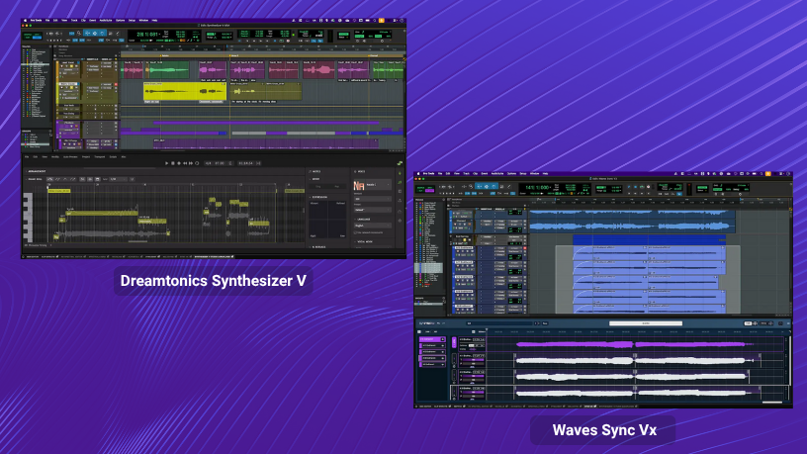807x454 pixels.
Task: Toggle checkbox below Language dropdown in Synthesizer V
Action: pos(355,232)
